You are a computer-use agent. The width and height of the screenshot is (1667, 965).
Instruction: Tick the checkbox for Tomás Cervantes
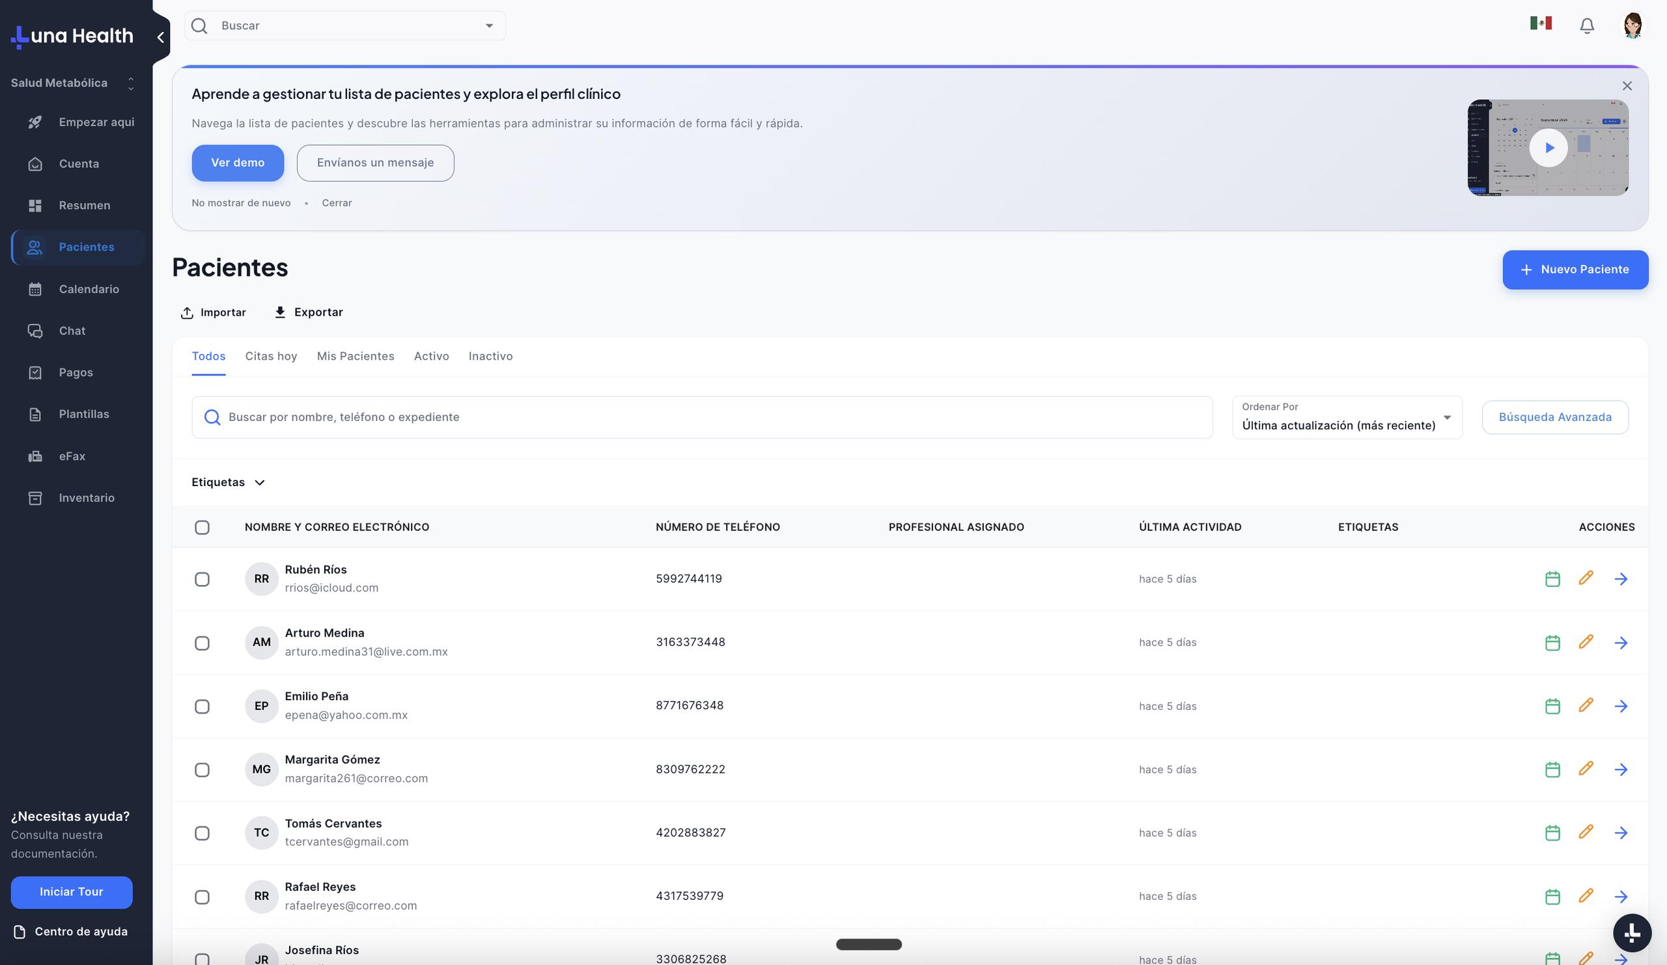pos(202,834)
